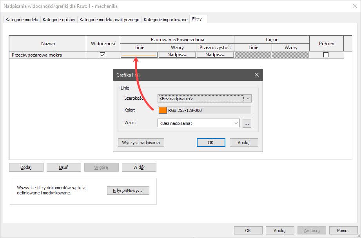Click Nadpisz under Wzory column
The width and height of the screenshot is (361, 238).
tap(177, 55)
